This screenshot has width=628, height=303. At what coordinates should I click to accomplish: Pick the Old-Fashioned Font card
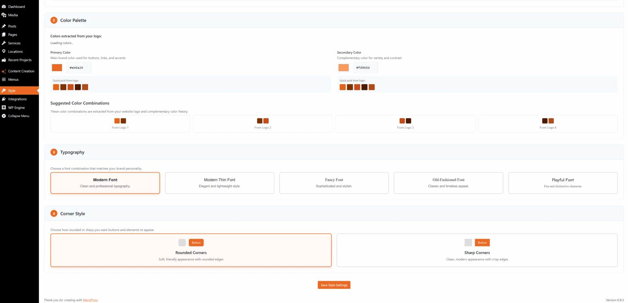(448, 183)
